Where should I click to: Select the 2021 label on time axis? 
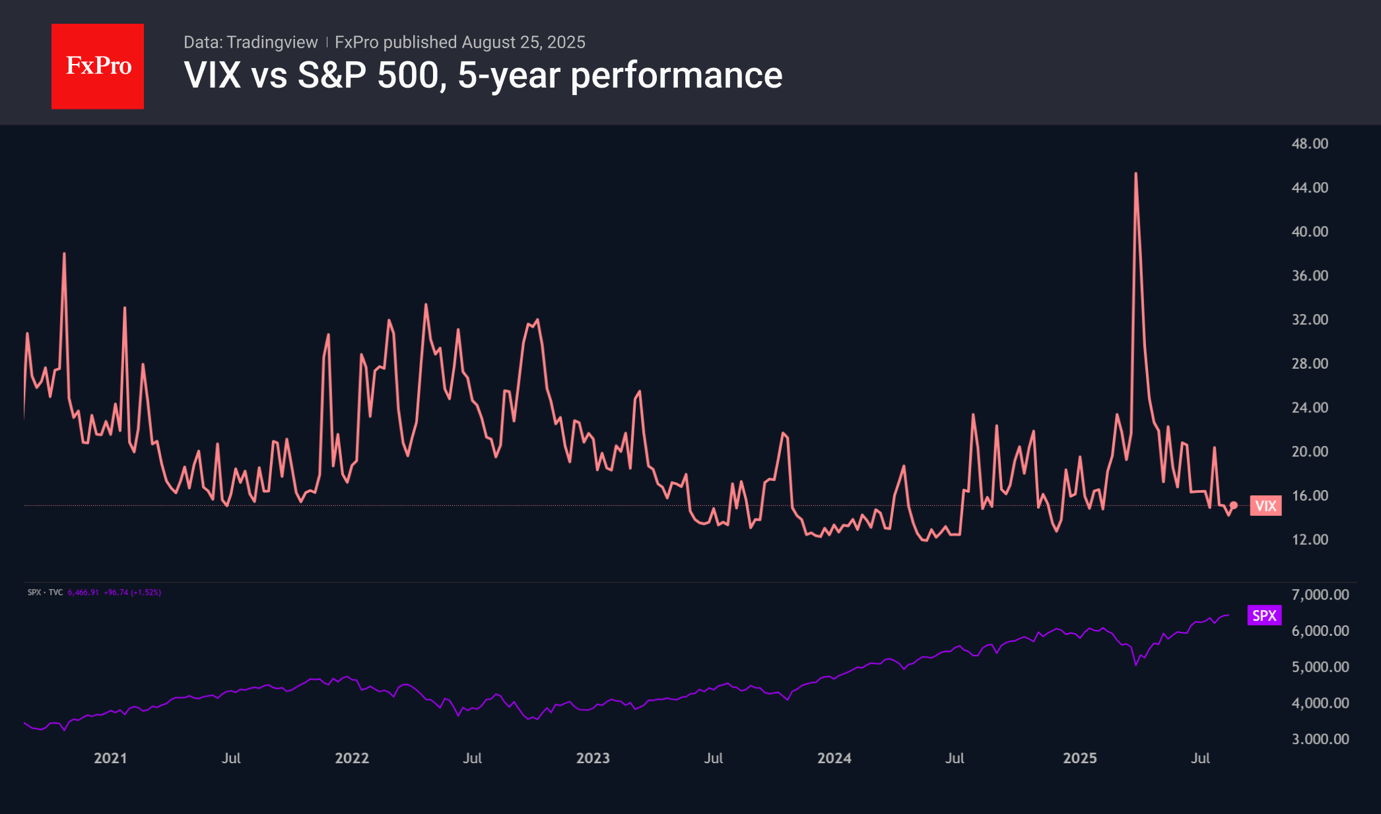pyautogui.click(x=110, y=758)
